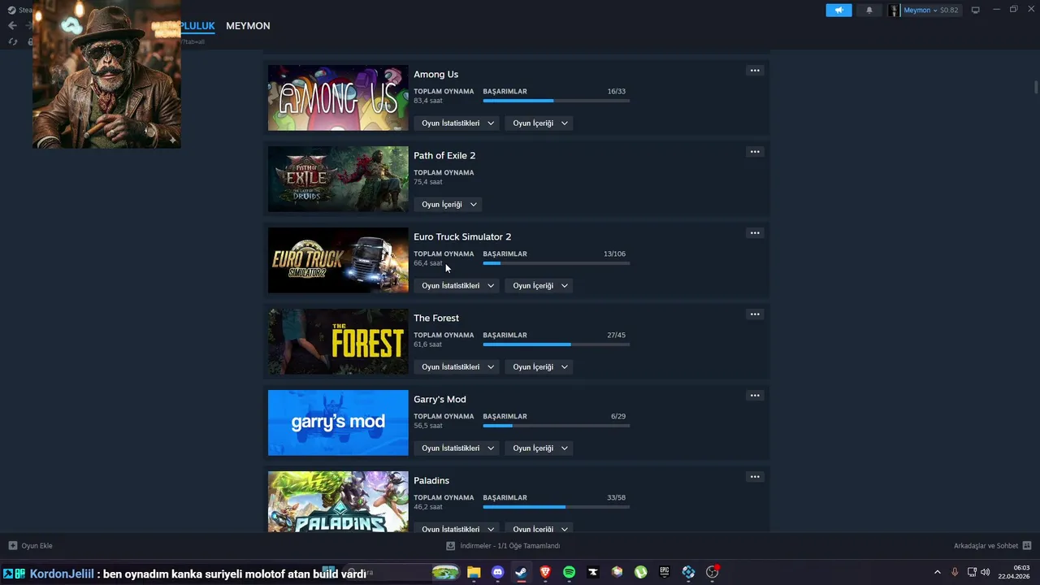Screen dimensions: 1040x585
Task: Open Among Us store page via title
Action: tap(435, 75)
